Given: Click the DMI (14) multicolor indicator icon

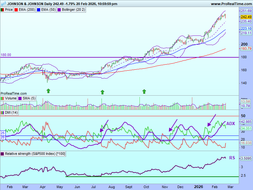Looking at the screenshot, I should point(2,113).
